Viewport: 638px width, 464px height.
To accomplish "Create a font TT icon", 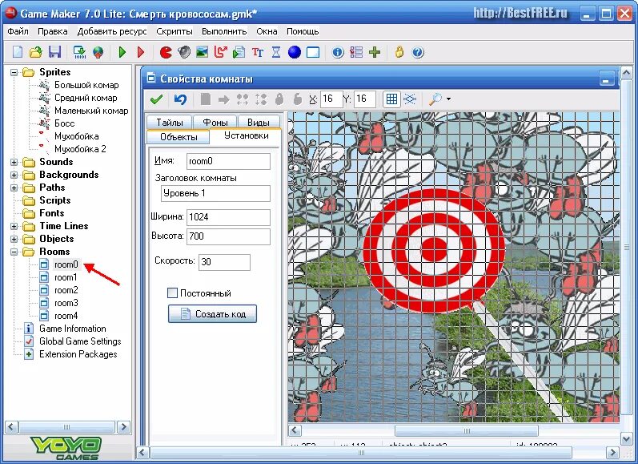I will 258,52.
